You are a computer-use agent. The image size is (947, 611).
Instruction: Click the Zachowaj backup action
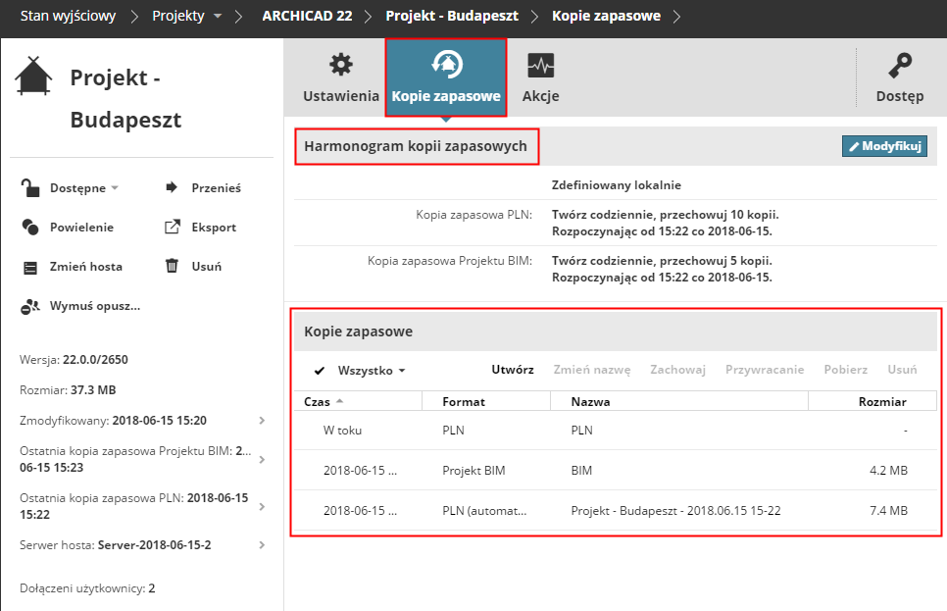click(677, 370)
